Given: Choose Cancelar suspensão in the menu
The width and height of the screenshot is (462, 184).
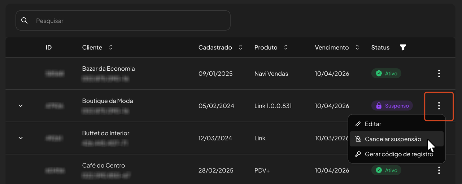Looking at the screenshot, I should point(393,139).
